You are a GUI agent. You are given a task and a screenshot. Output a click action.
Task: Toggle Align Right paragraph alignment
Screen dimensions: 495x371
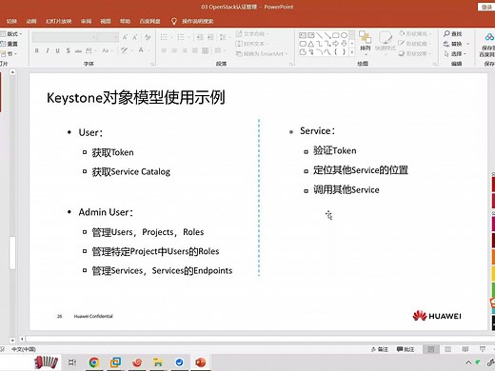pyautogui.click(x=185, y=50)
